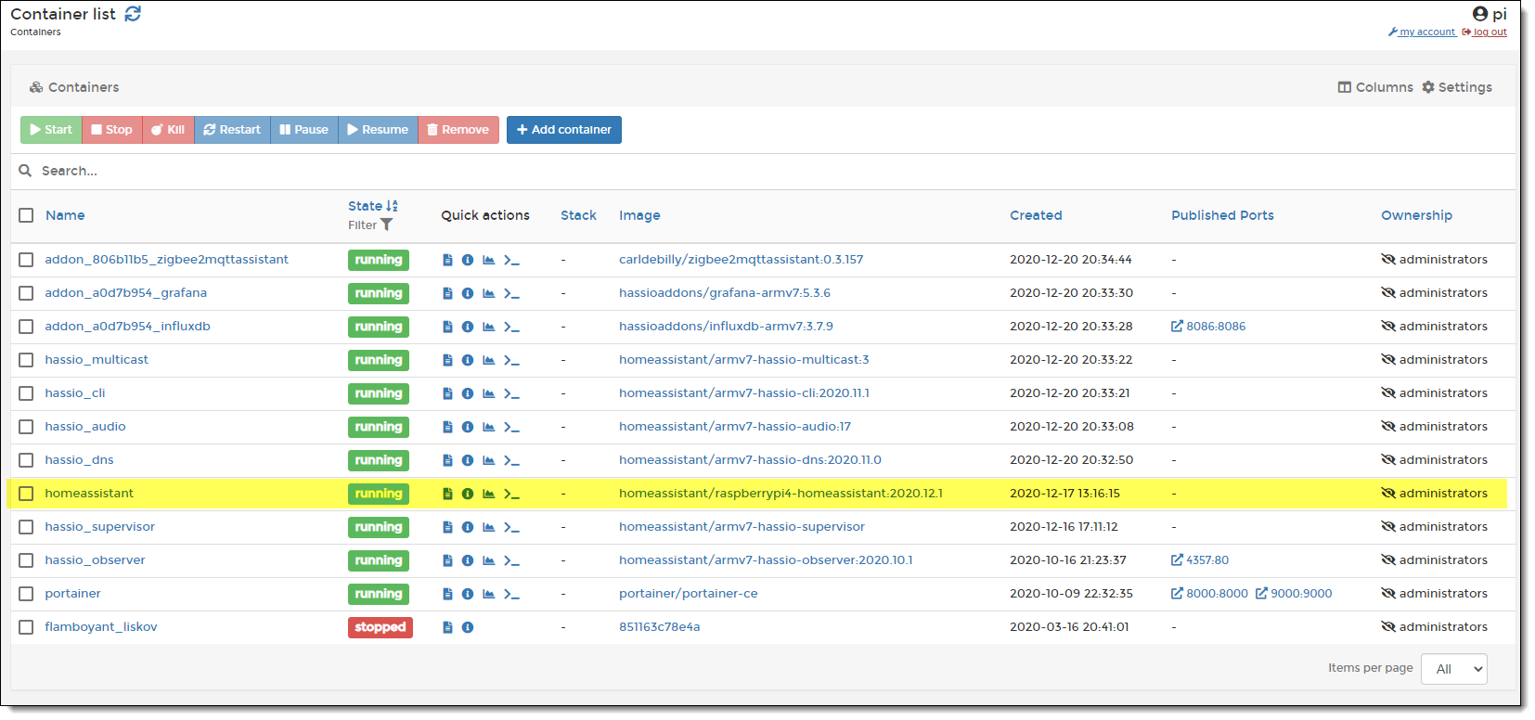Open logs for homeassistant container
The width and height of the screenshot is (1535, 720).
point(447,494)
